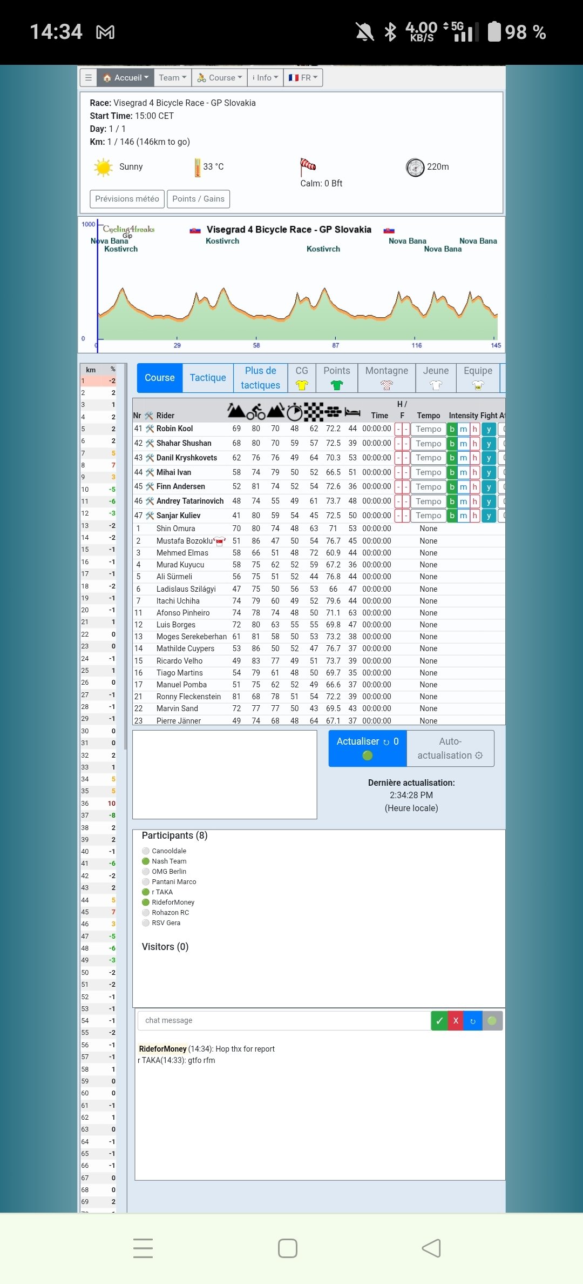This screenshot has width=583, height=1284.
Task: Click the RideforMoney name in chat
Action: click(x=162, y=1049)
